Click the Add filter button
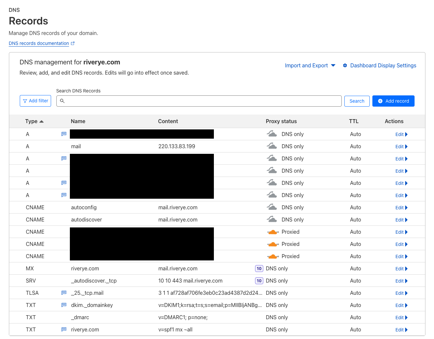 [35, 101]
